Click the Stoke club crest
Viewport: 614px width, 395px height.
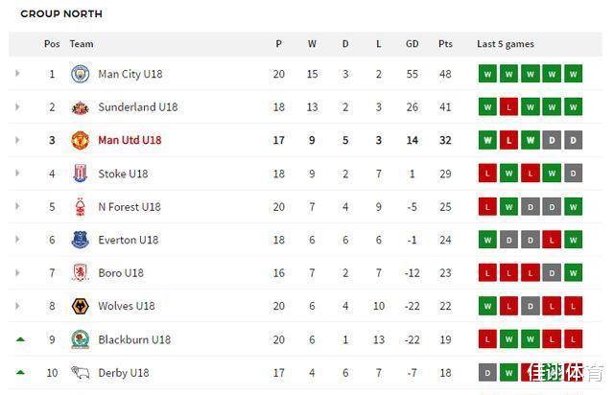pyautogui.click(x=81, y=174)
